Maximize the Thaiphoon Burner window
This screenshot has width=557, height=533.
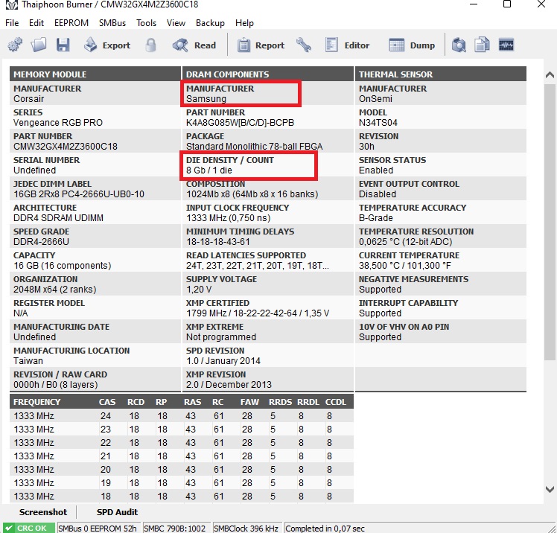point(507,4)
